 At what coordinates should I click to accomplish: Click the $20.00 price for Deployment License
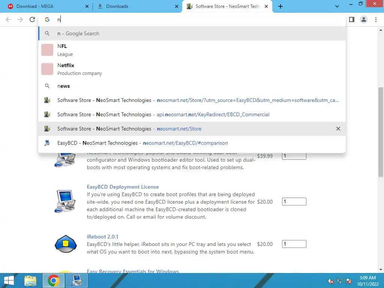tap(265, 202)
